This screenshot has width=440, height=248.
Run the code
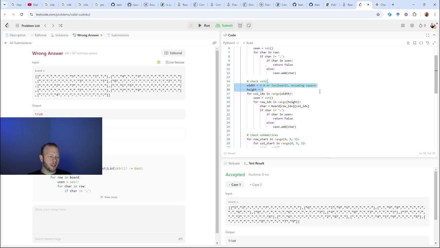tap(204, 25)
